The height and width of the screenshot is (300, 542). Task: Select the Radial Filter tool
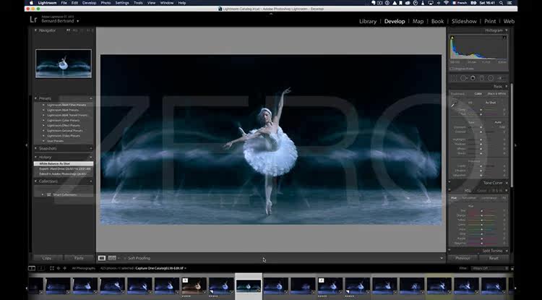point(491,79)
